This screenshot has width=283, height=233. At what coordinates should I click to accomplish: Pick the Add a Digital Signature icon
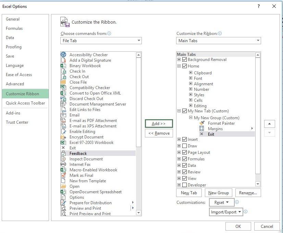pos(63,60)
